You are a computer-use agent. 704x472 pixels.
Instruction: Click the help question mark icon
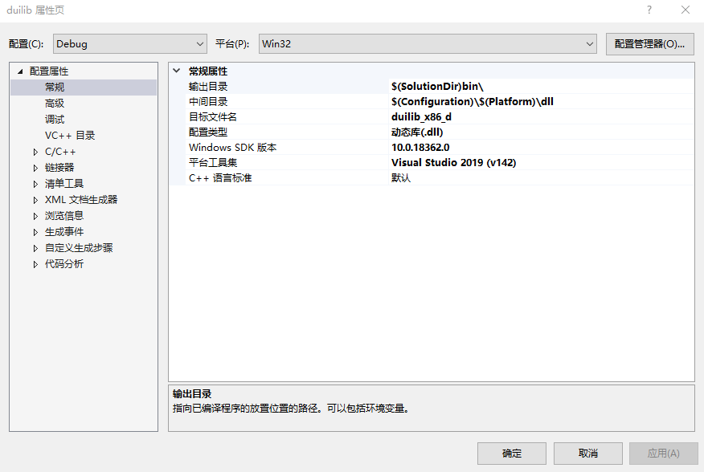(649, 10)
